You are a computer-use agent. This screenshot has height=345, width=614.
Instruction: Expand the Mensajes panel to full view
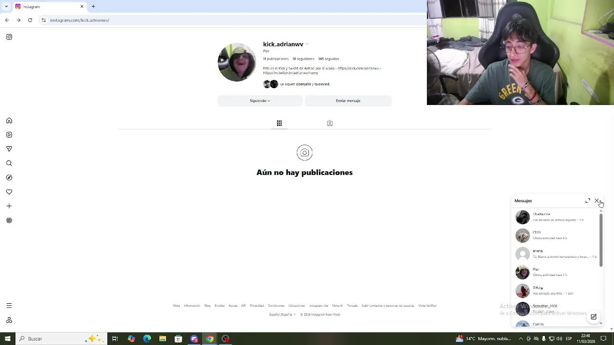click(588, 201)
